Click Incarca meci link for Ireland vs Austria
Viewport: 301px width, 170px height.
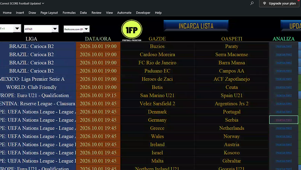pyautogui.click(x=283, y=144)
